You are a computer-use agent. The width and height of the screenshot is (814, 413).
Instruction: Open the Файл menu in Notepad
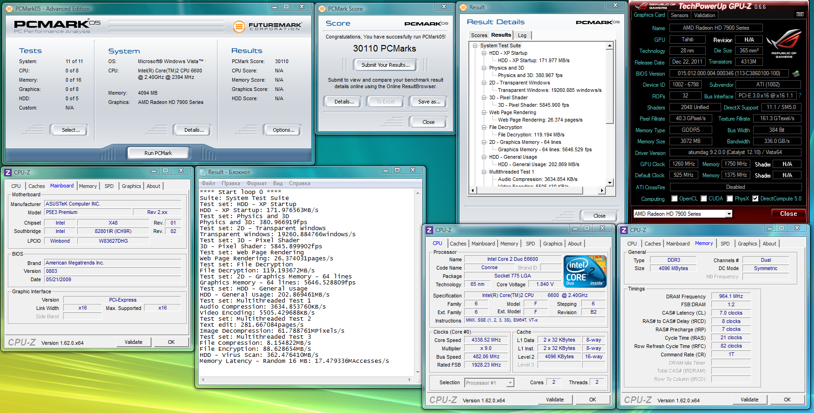[208, 183]
